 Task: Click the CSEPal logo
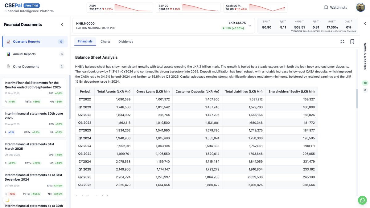[13, 6]
